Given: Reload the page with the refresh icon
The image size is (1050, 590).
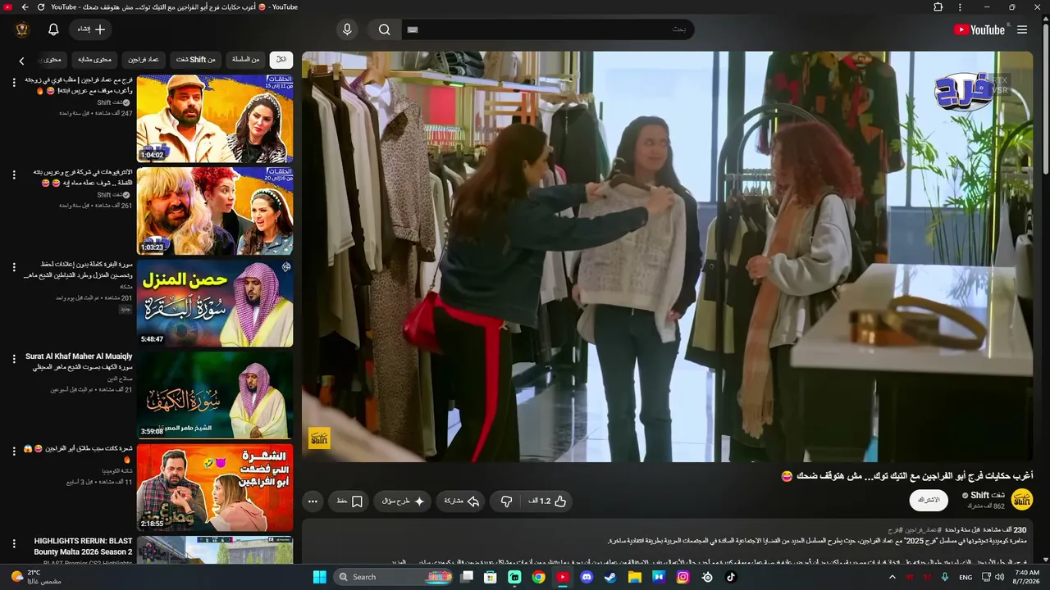Looking at the screenshot, I should 41,7.
